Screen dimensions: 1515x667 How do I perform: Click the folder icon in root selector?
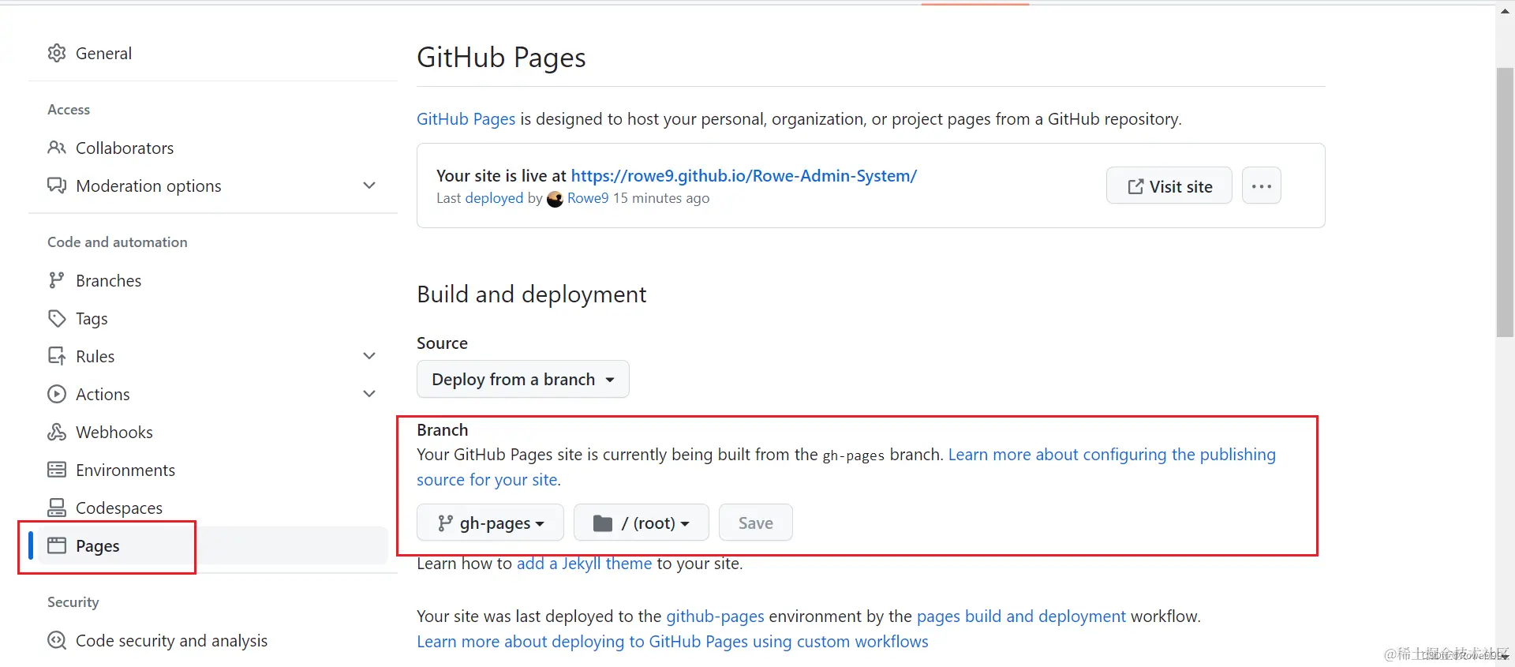tap(603, 523)
